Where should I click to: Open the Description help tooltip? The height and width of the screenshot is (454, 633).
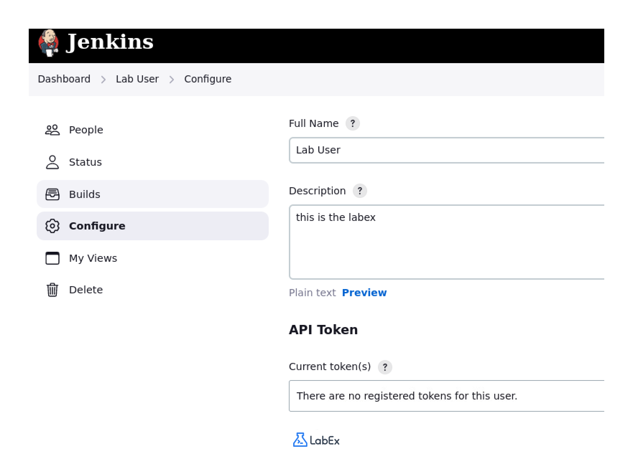[360, 191]
